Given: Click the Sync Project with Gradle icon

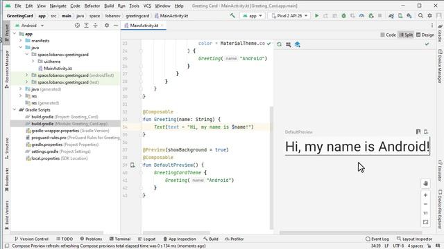Looking at the screenshot, I should [391, 16].
